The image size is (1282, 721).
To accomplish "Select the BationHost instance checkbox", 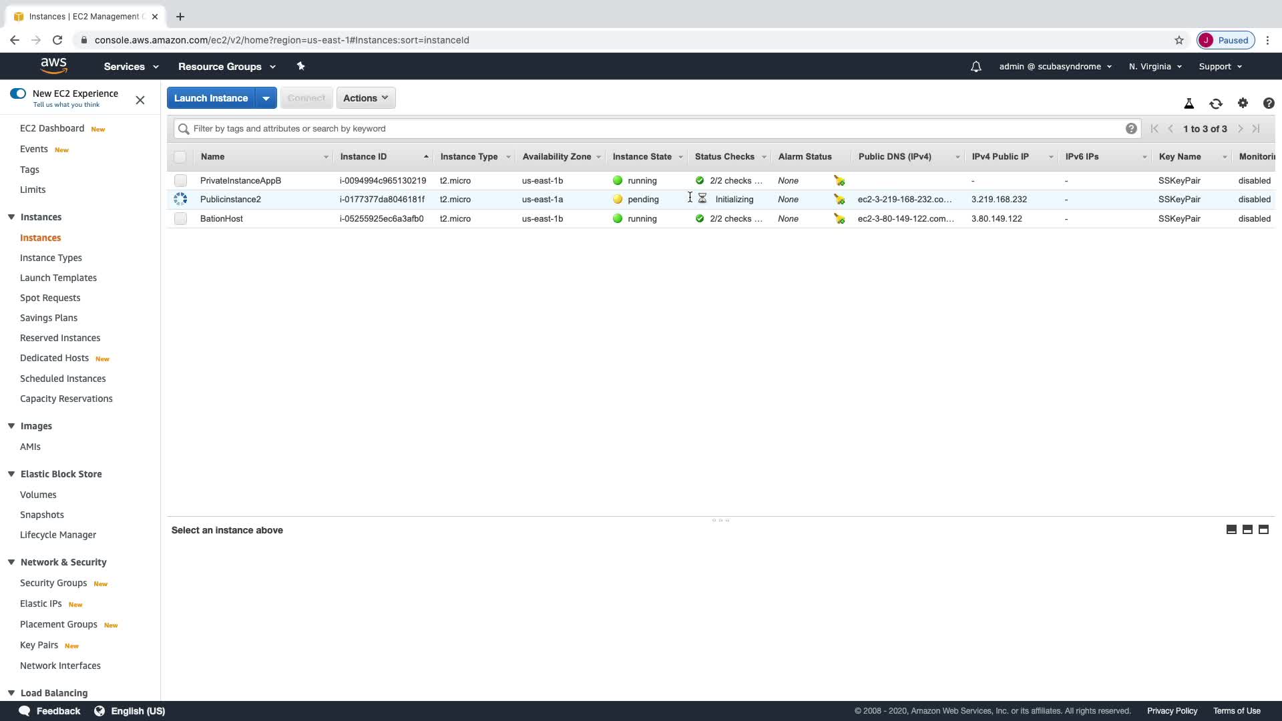I will 180,219.
